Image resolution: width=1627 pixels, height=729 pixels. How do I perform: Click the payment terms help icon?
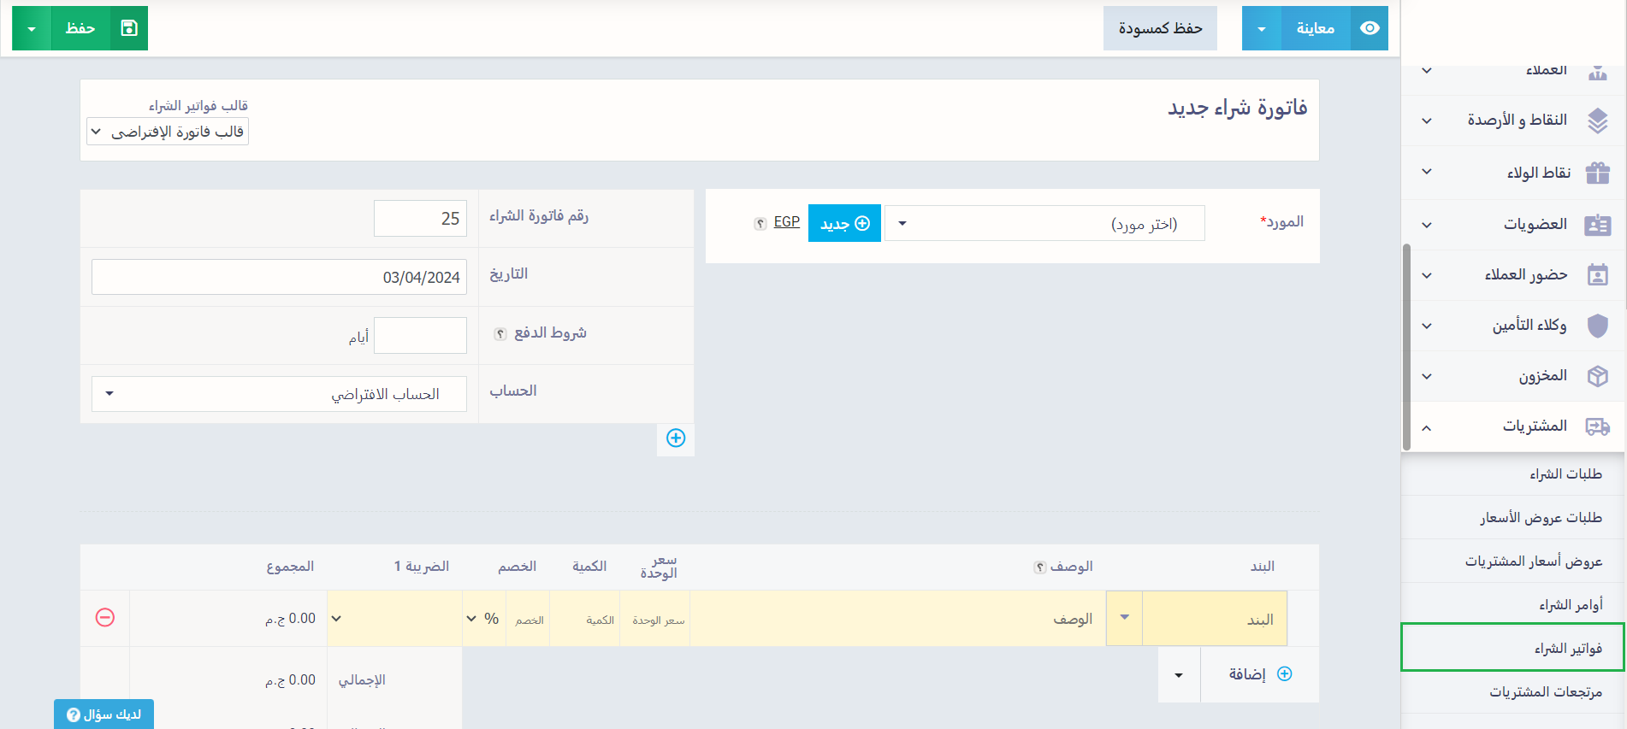click(x=500, y=333)
